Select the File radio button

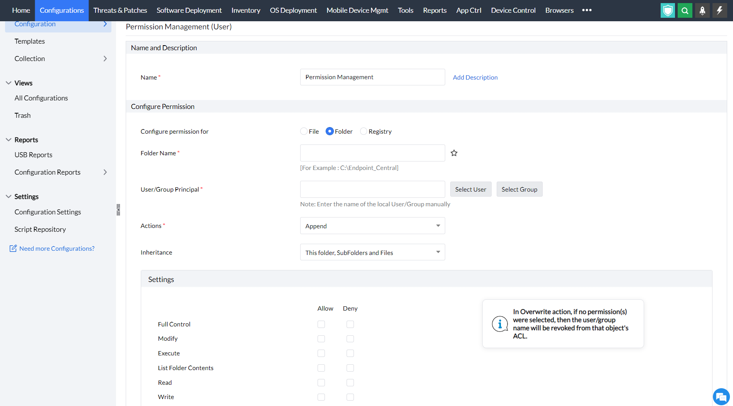(x=304, y=131)
